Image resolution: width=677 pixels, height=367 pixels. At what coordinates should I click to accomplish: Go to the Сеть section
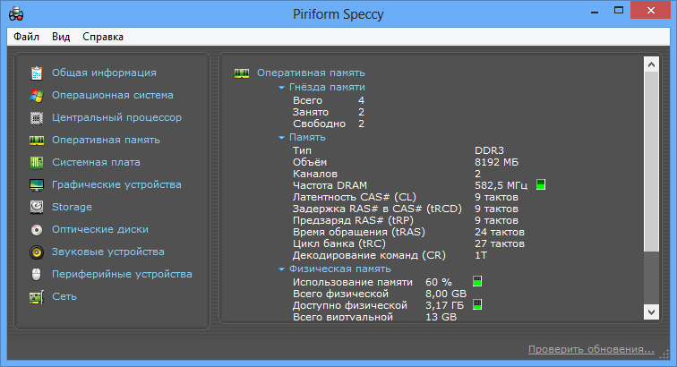64,296
